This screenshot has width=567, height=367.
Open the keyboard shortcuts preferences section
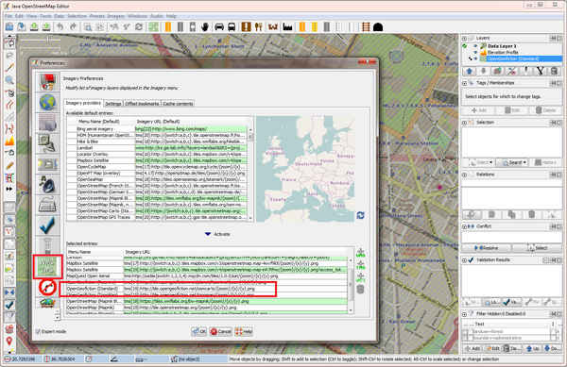[x=47, y=206]
